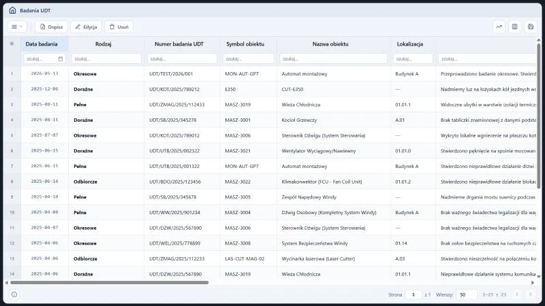
Task: Focus the Numer badania UDT search field
Action: [182, 58]
